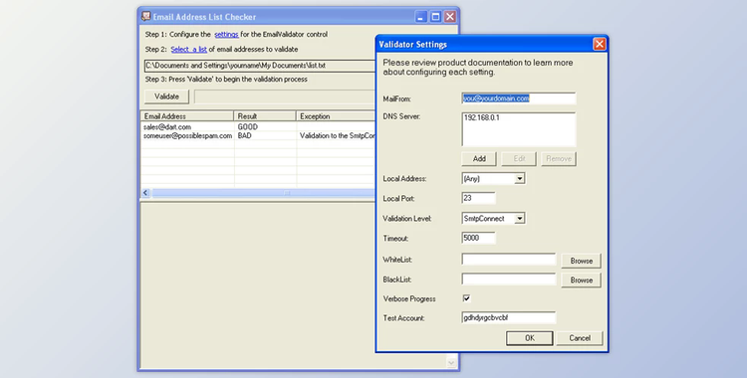747x378 pixels.
Task: Click the BlackList path field
Action: point(508,280)
